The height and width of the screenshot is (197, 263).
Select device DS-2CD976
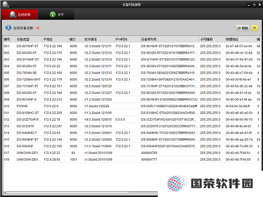(x=25, y=126)
